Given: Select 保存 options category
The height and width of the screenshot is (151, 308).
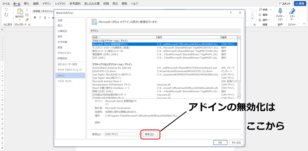Looking at the screenshot, I should point(70,37).
